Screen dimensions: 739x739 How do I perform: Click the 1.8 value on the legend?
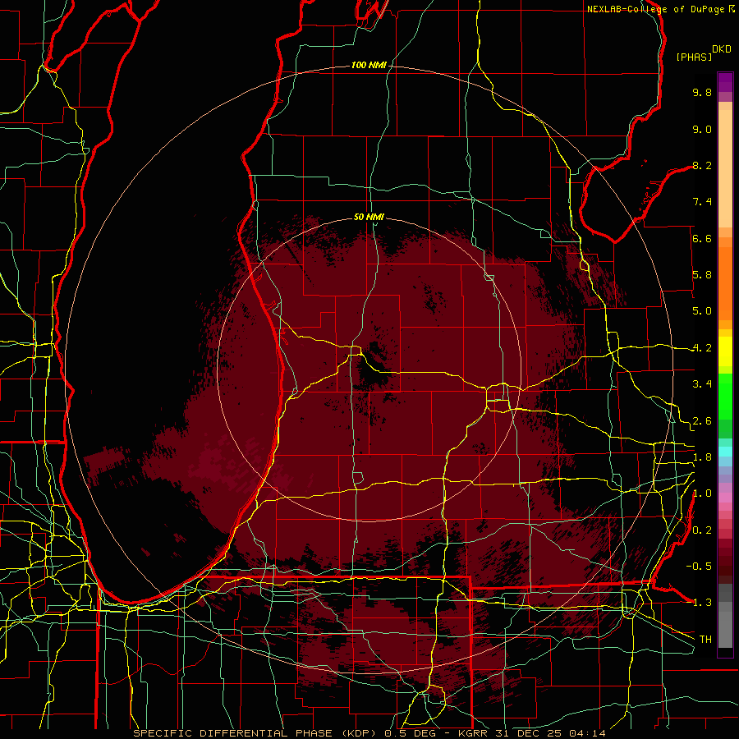point(702,457)
